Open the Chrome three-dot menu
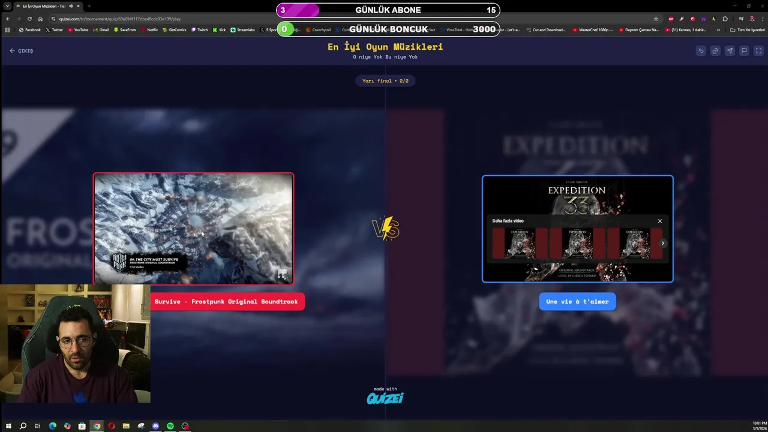 point(761,19)
